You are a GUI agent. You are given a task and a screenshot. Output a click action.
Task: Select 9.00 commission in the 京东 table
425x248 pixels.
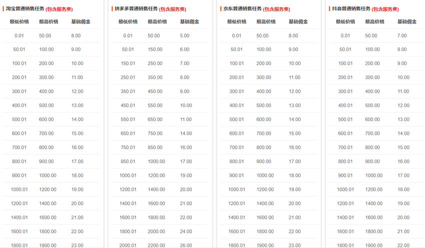(293, 49)
